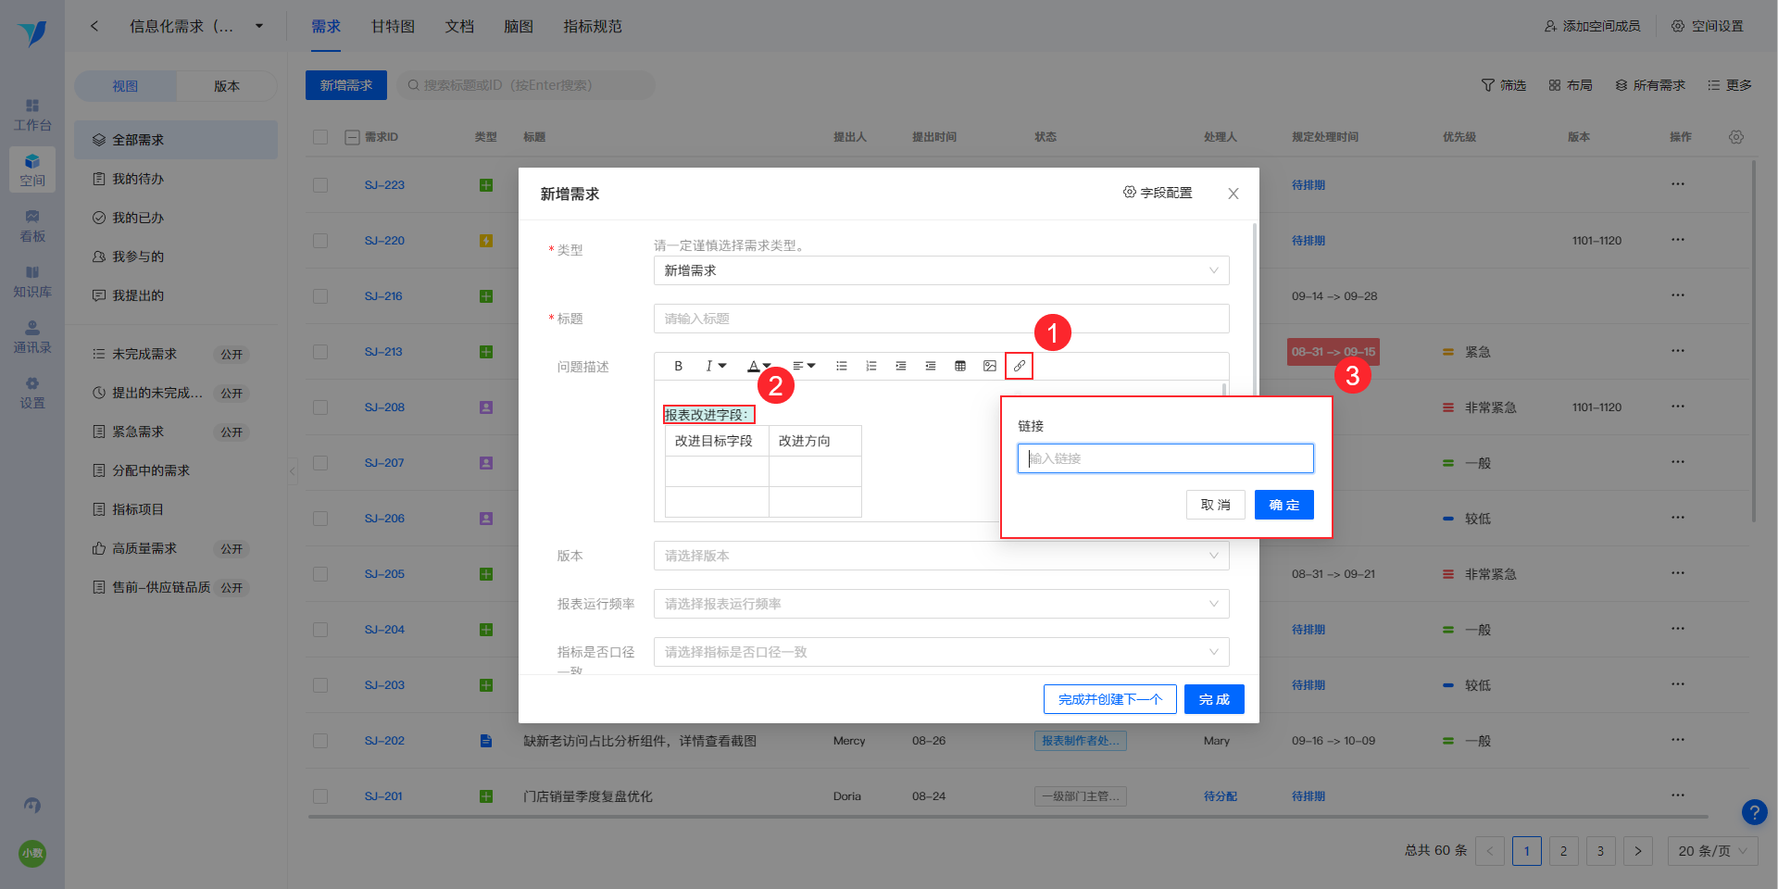This screenshot has width=1778, height=889.
Task: Switch to the 版本 tab in side panel
Action: [227, 86]
